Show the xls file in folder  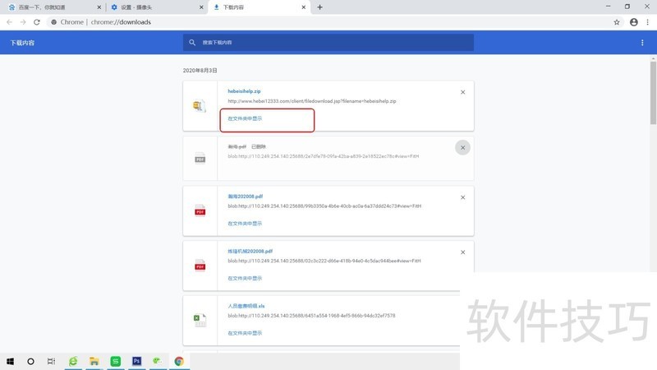point(245,333)
